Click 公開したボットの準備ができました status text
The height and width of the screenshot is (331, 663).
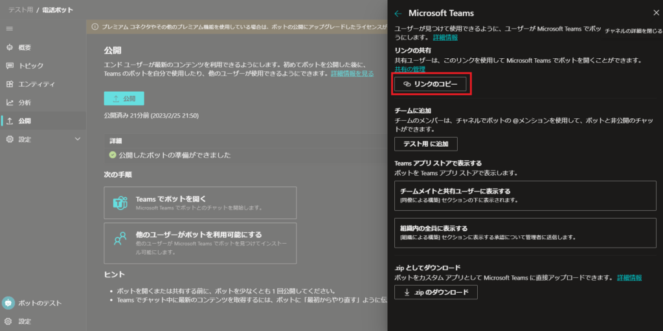point(175,155)
